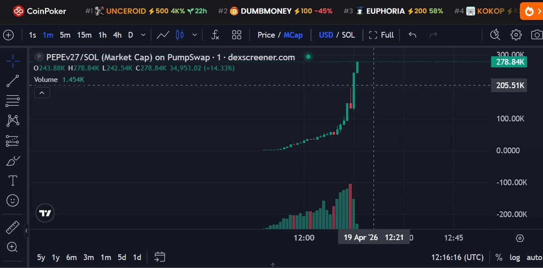543x268 pixels.
Task: Open the UTC timezone selector
Action: (457, 257)
